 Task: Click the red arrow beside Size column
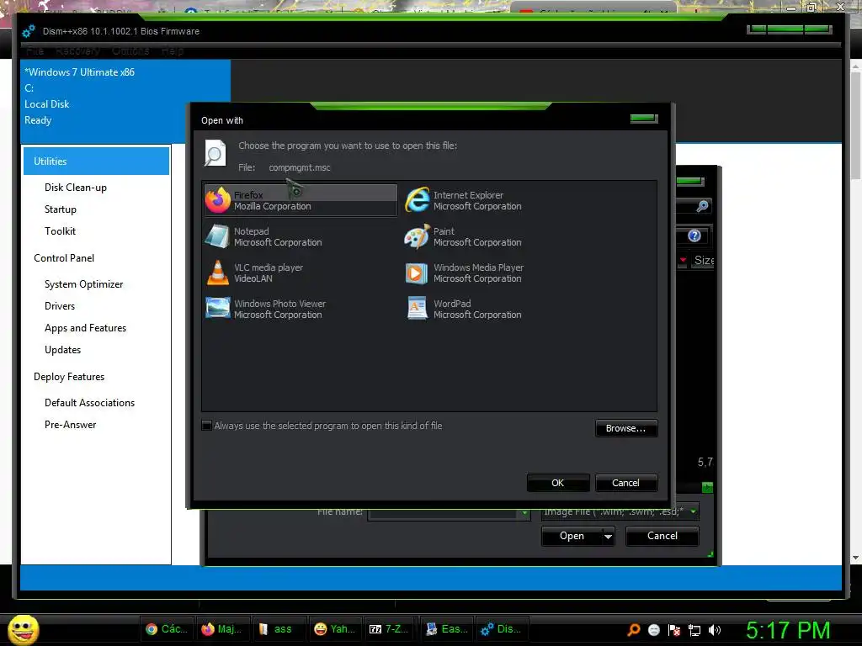[683, 260]
